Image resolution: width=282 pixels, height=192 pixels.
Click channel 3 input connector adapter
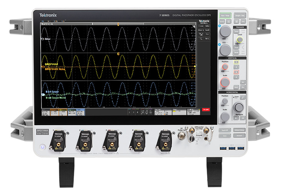tap(111, 141)
